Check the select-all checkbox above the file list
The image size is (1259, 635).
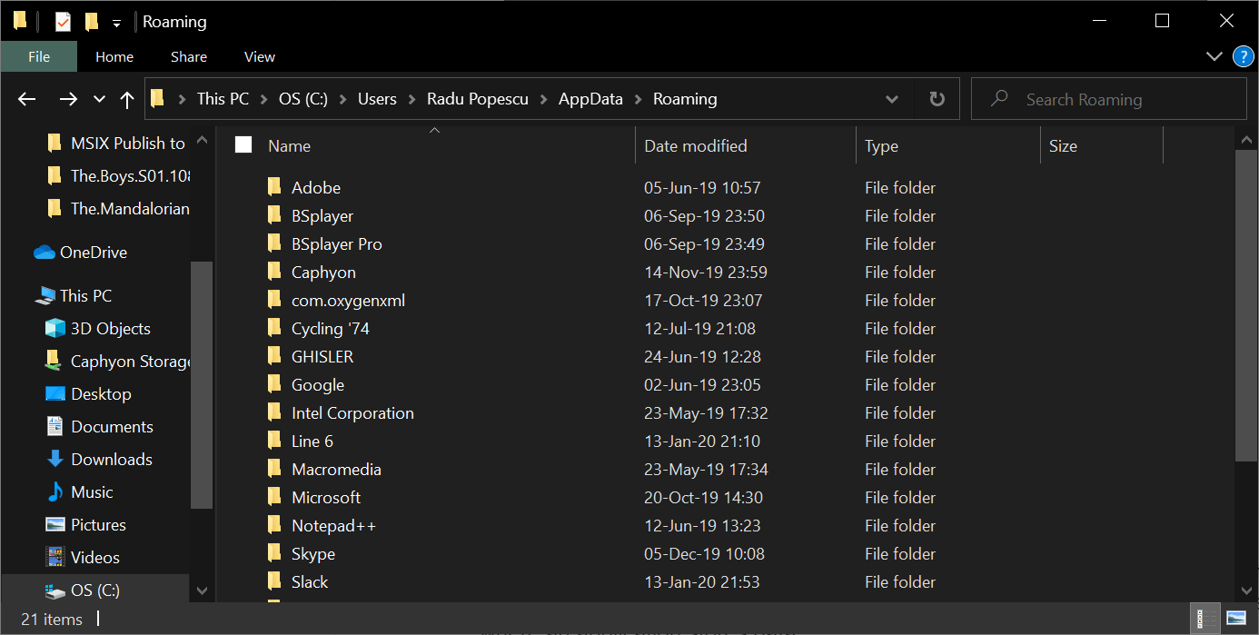[x=243, y=144]
